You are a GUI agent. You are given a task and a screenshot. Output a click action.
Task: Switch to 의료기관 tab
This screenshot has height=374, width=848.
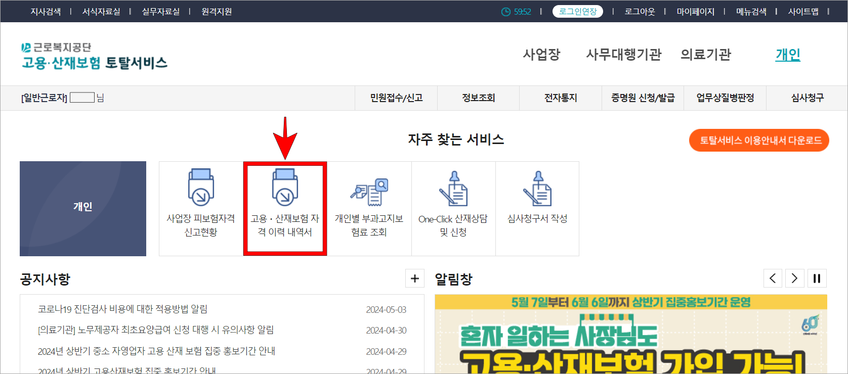706,55
